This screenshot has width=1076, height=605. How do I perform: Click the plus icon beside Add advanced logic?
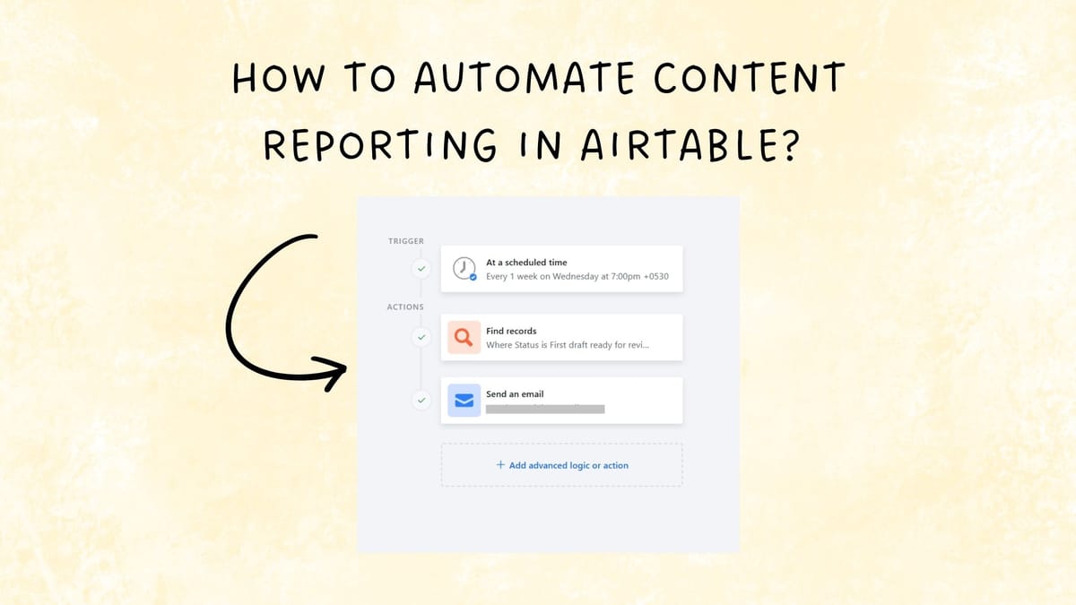[x=499, y=464]
